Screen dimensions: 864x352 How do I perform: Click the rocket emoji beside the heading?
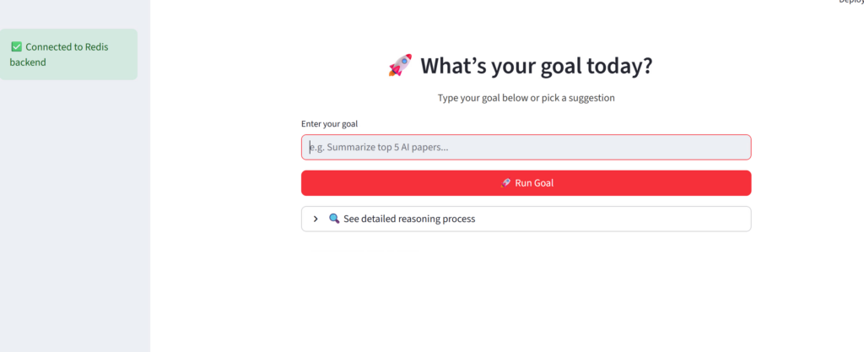(400, 66)
